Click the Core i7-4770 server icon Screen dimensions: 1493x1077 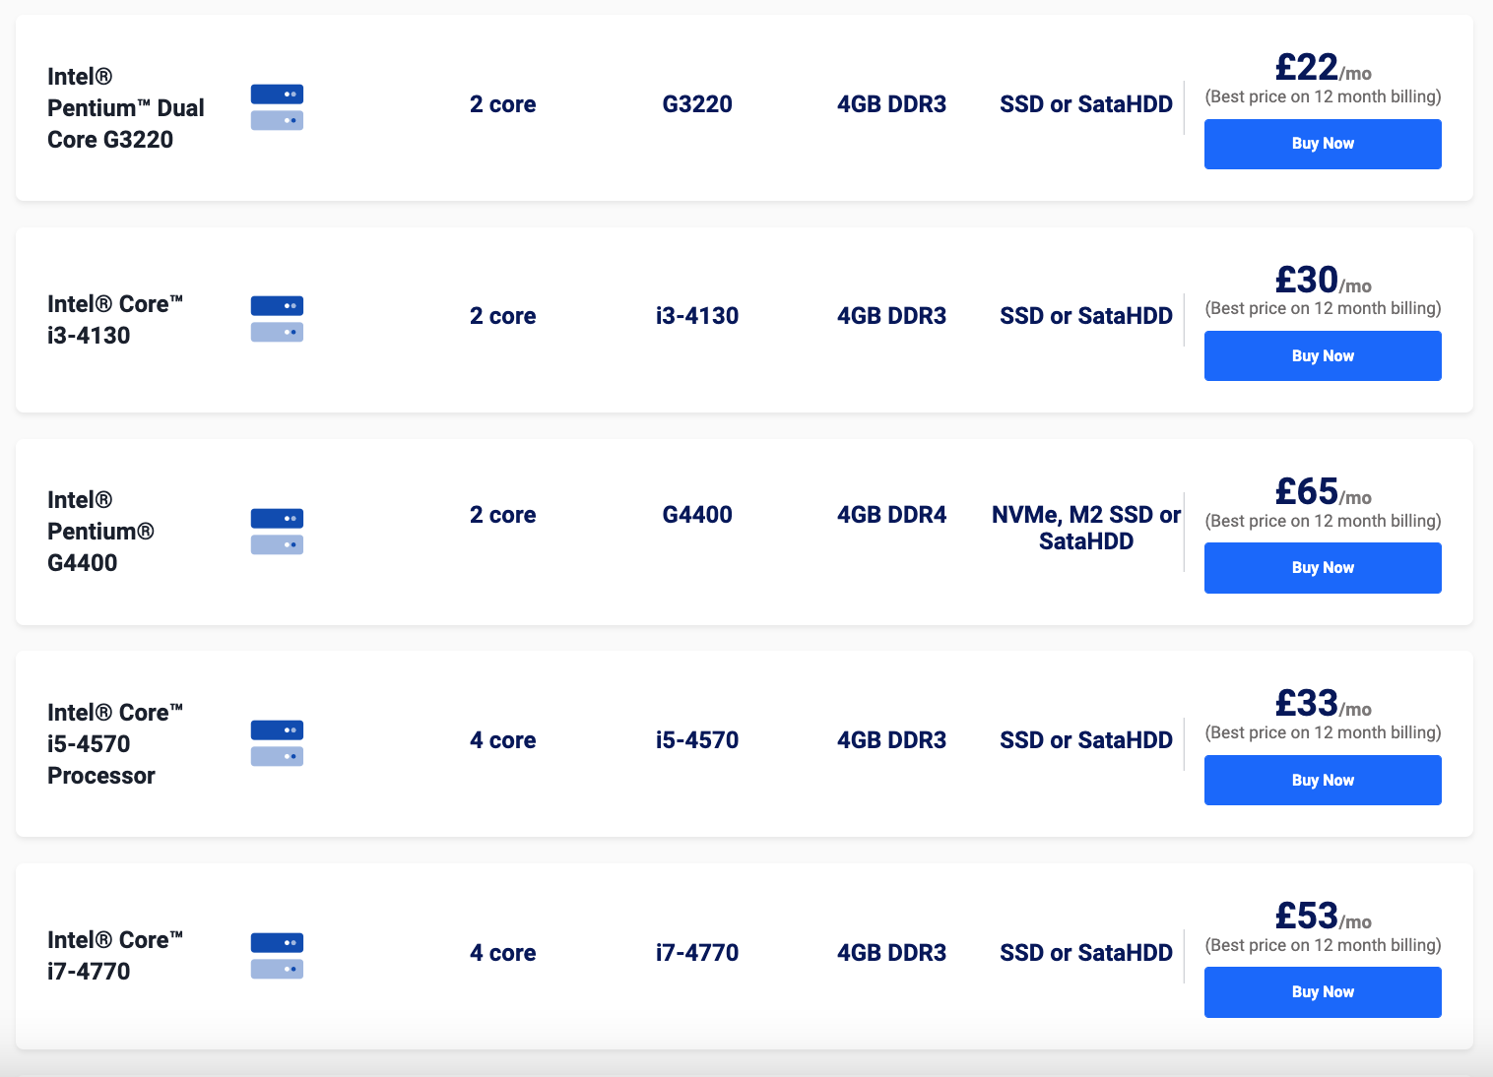click(x=277, y=956)
